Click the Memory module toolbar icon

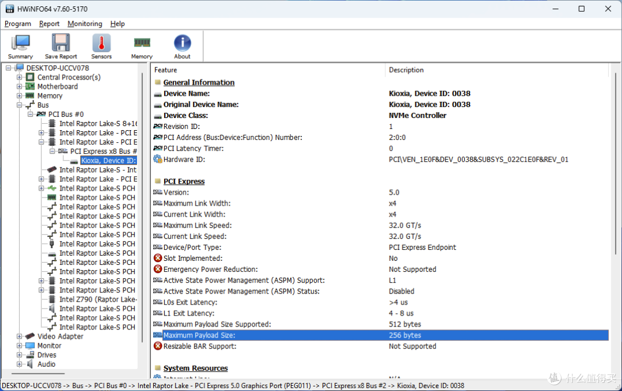142,42
